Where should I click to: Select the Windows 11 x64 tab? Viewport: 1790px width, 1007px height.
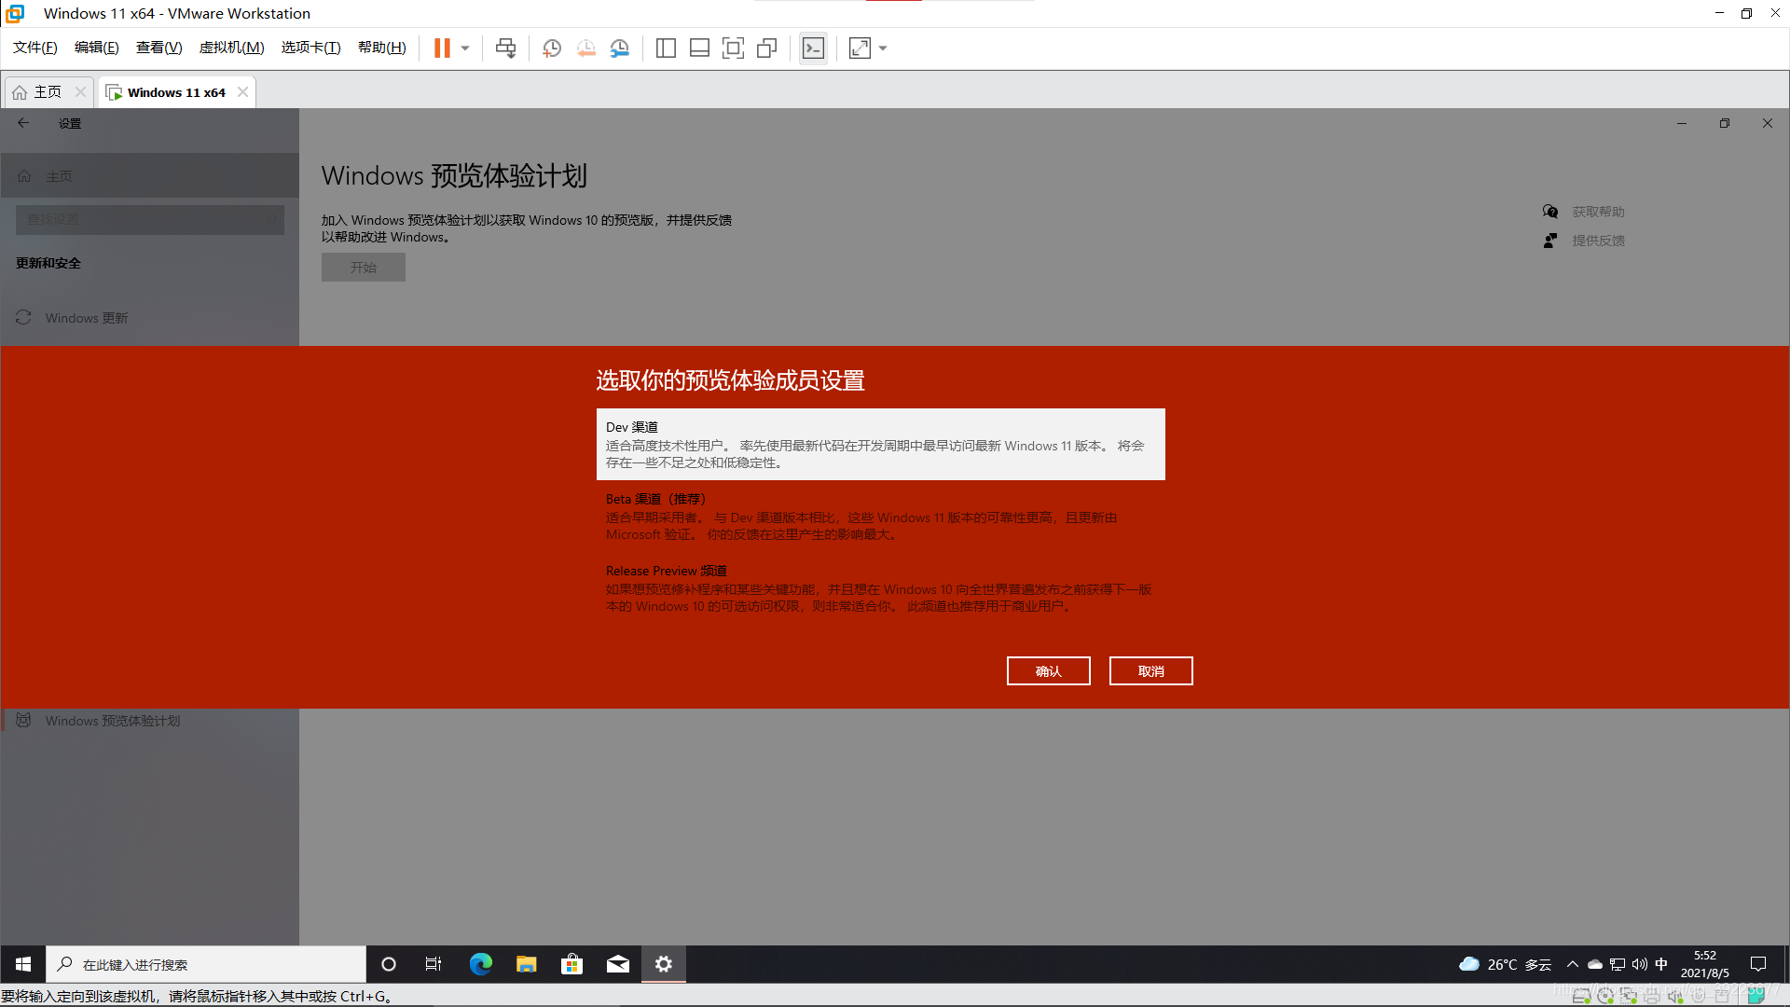point(176,92)
